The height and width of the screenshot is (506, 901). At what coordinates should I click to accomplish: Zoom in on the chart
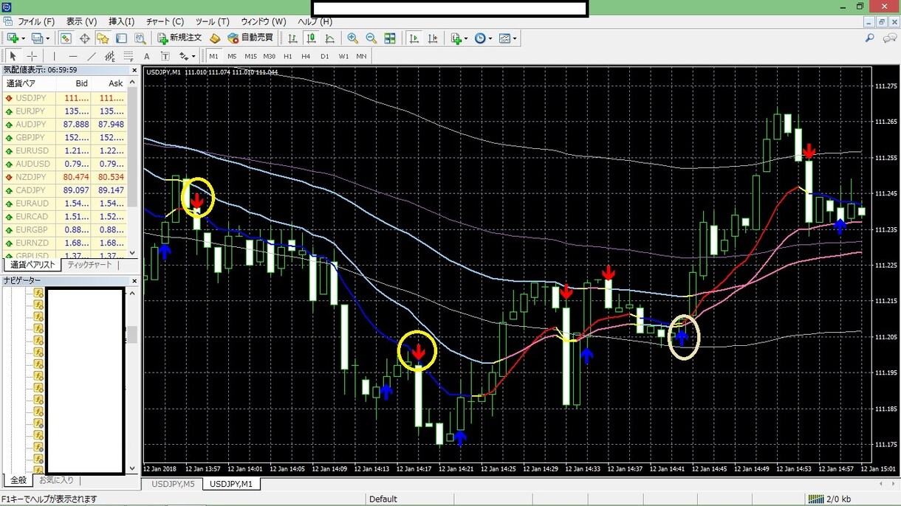tap(353, 38)
